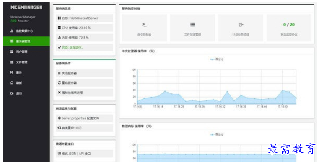The width and height of the screenshot is (319, 162).
Task: Click the green 状态 running status row
Action: coord(84,47)
